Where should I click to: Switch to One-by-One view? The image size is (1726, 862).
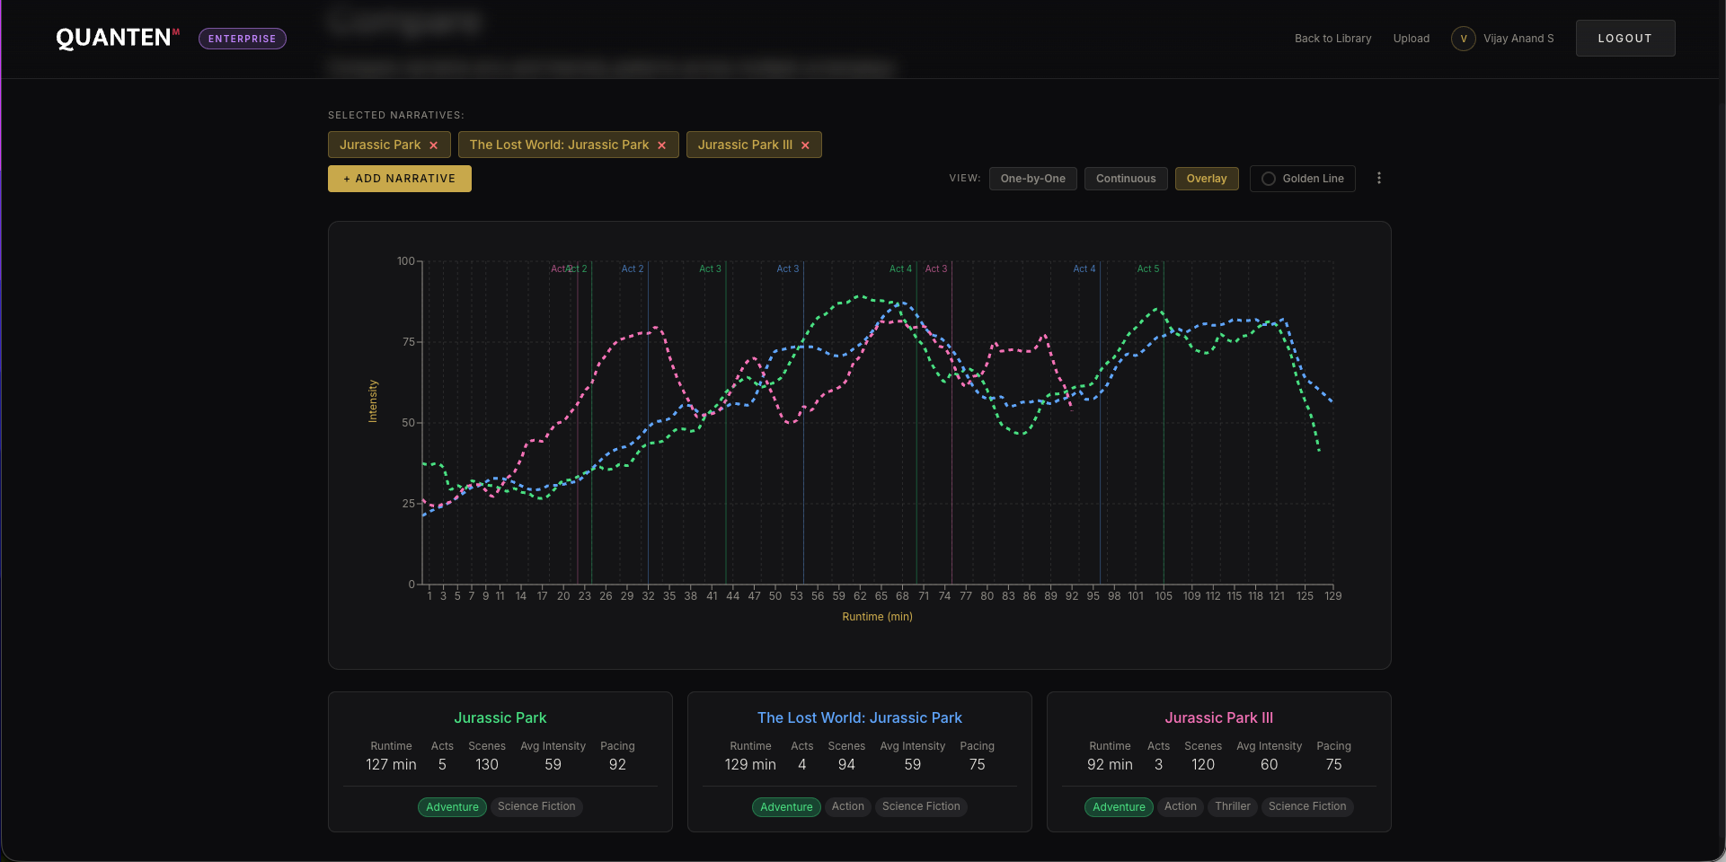[1032, 179]
